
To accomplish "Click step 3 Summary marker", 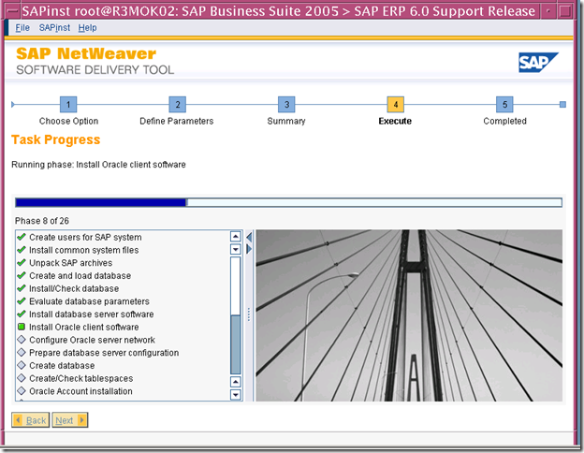I will pyautogui.click(x=286, y=104).
